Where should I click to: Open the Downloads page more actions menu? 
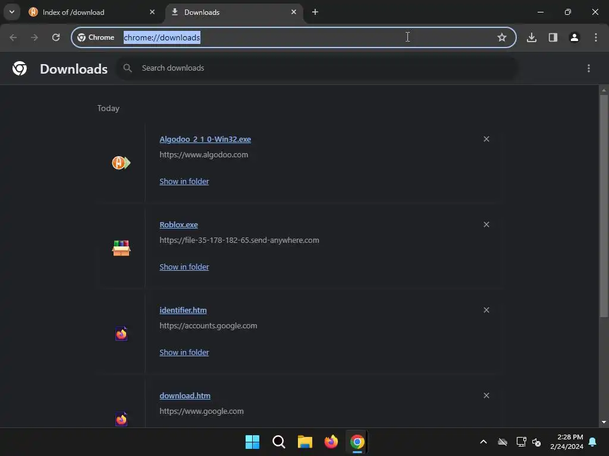pos(589,68)
